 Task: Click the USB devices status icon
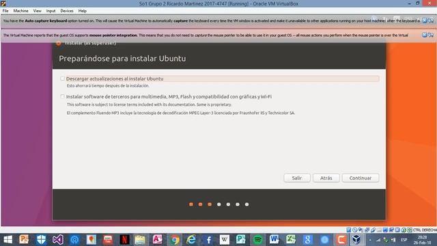(373, 230)
